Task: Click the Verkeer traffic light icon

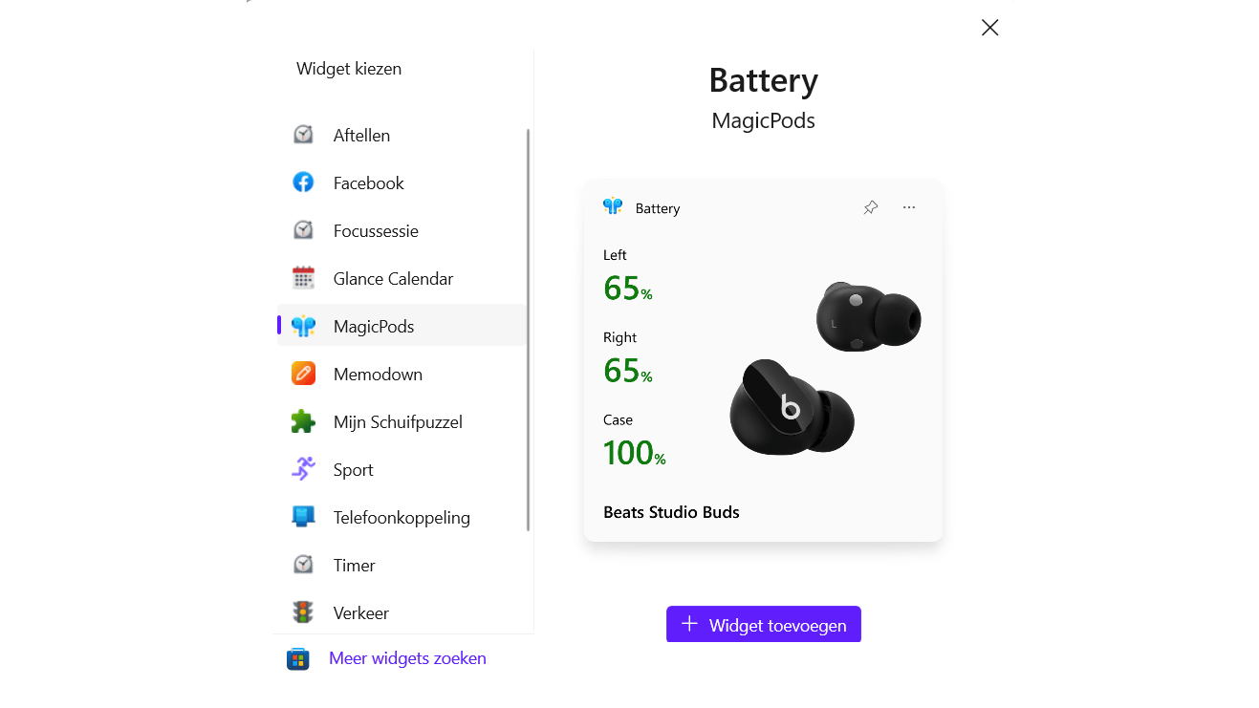Action: click(x=303, y=612)
